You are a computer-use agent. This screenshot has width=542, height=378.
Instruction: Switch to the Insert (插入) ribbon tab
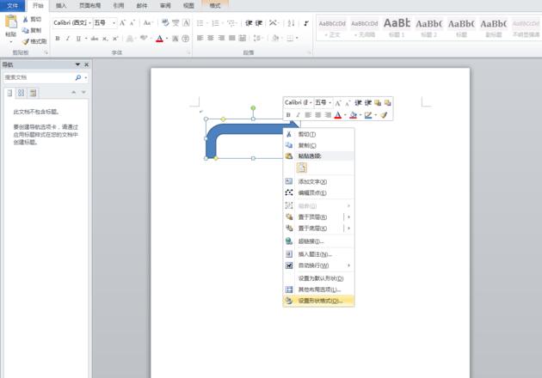pyautogui.click(x=61, y=5)
